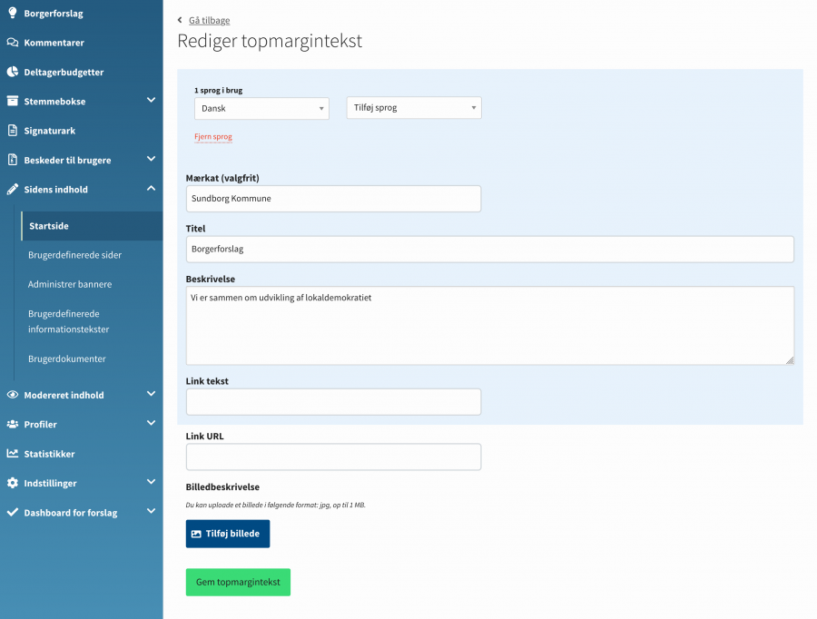Click the Kommentarer chat icon
The width and height of the screenshot is (817, 619).
(12, 43)
